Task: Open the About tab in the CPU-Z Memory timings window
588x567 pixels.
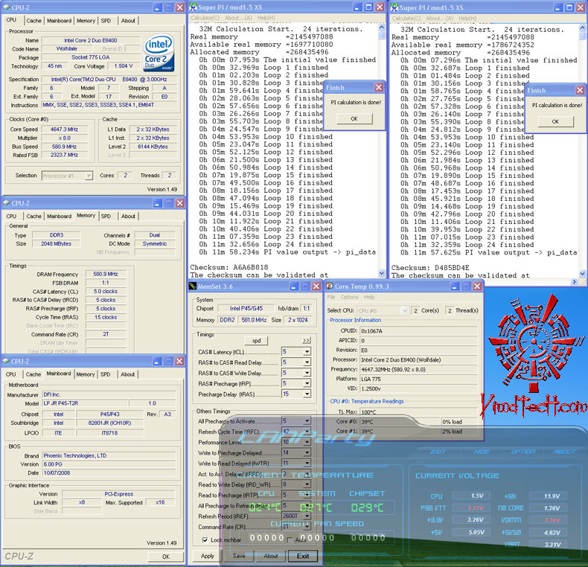Action: coord(128,216)
